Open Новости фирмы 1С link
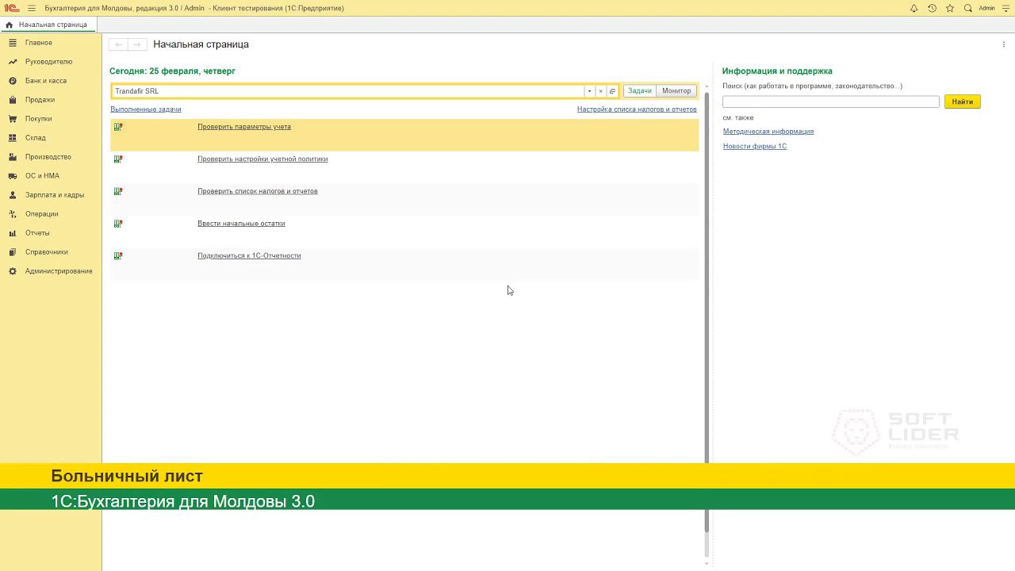Viewport: 1015px width, 571px height. (755, 147)
